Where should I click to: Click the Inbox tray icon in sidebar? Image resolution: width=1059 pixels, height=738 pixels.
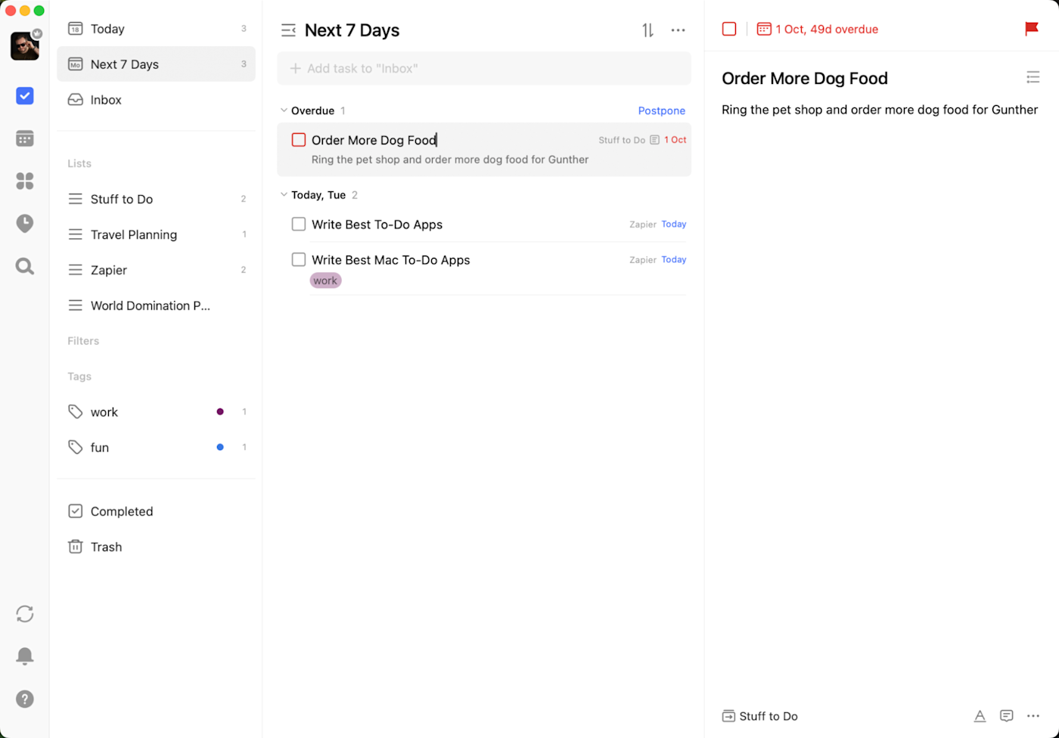[76, 100]
